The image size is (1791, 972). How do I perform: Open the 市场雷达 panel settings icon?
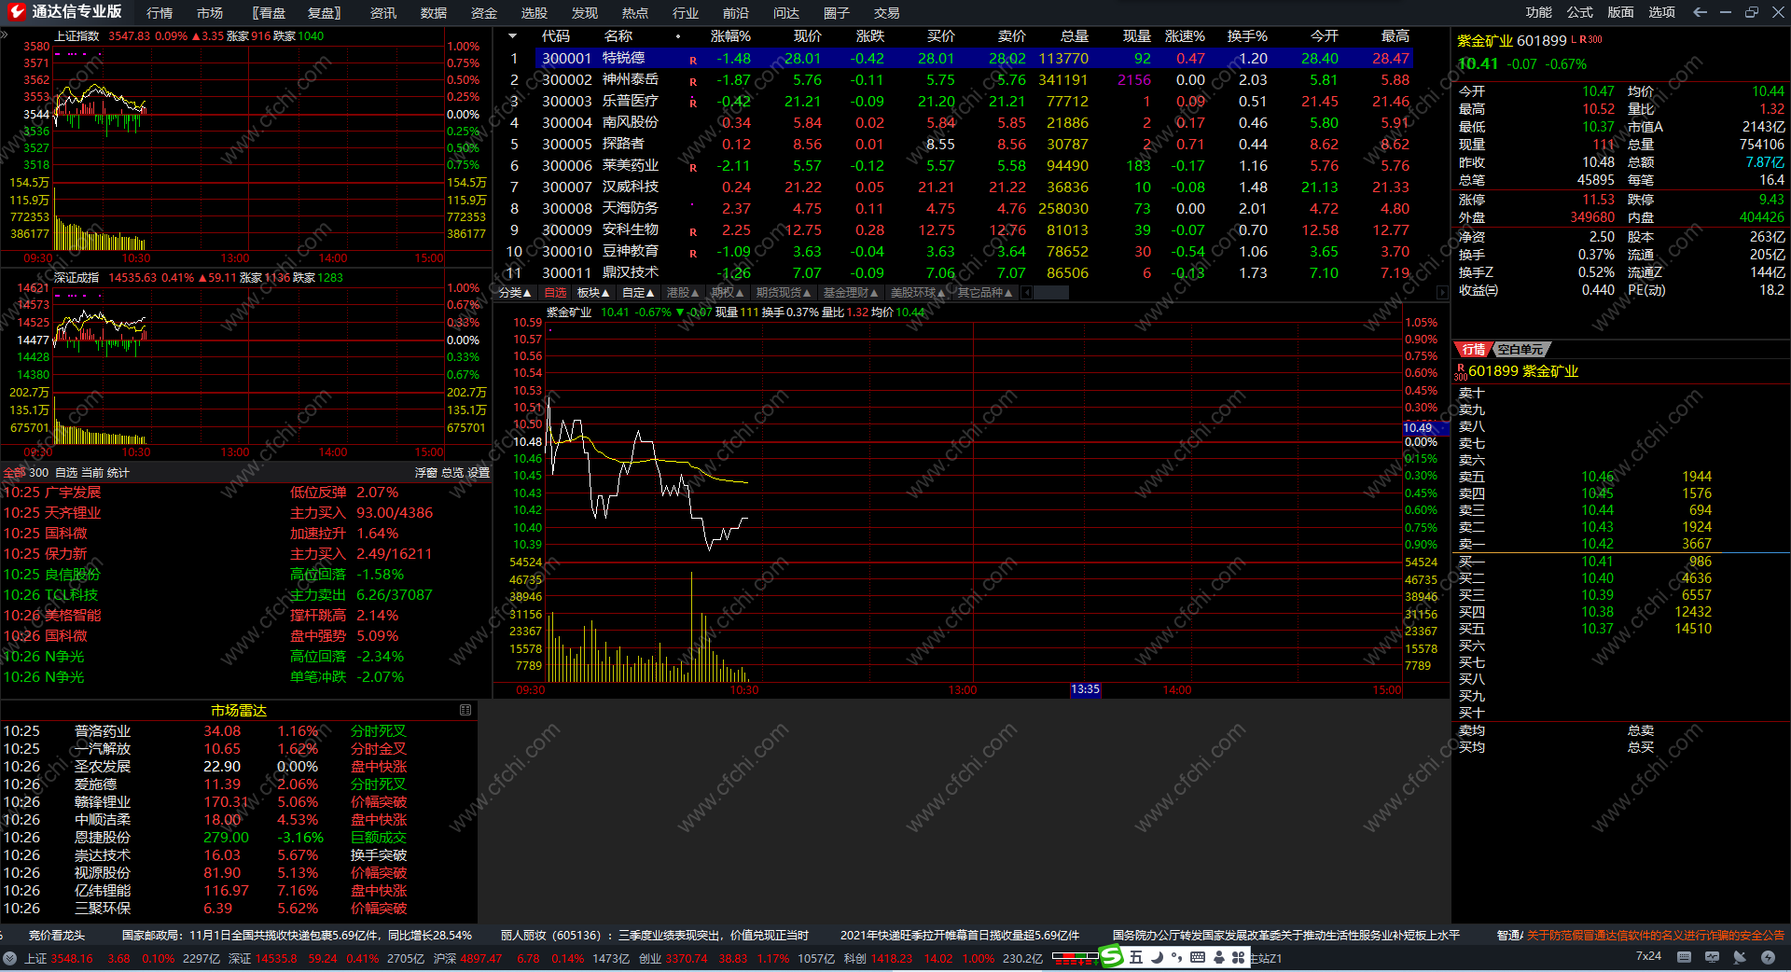[465, 710]
